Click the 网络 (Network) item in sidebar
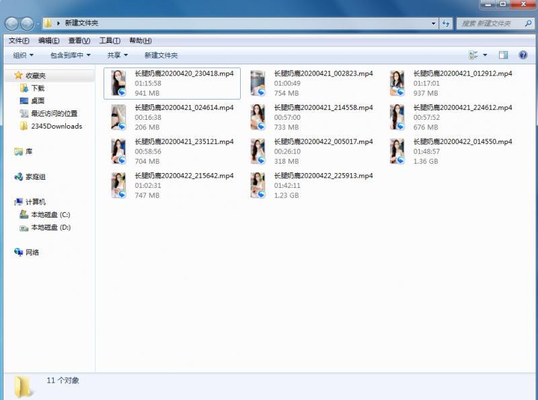This screenshot has height=400, width=538. [x=32, y=253]
